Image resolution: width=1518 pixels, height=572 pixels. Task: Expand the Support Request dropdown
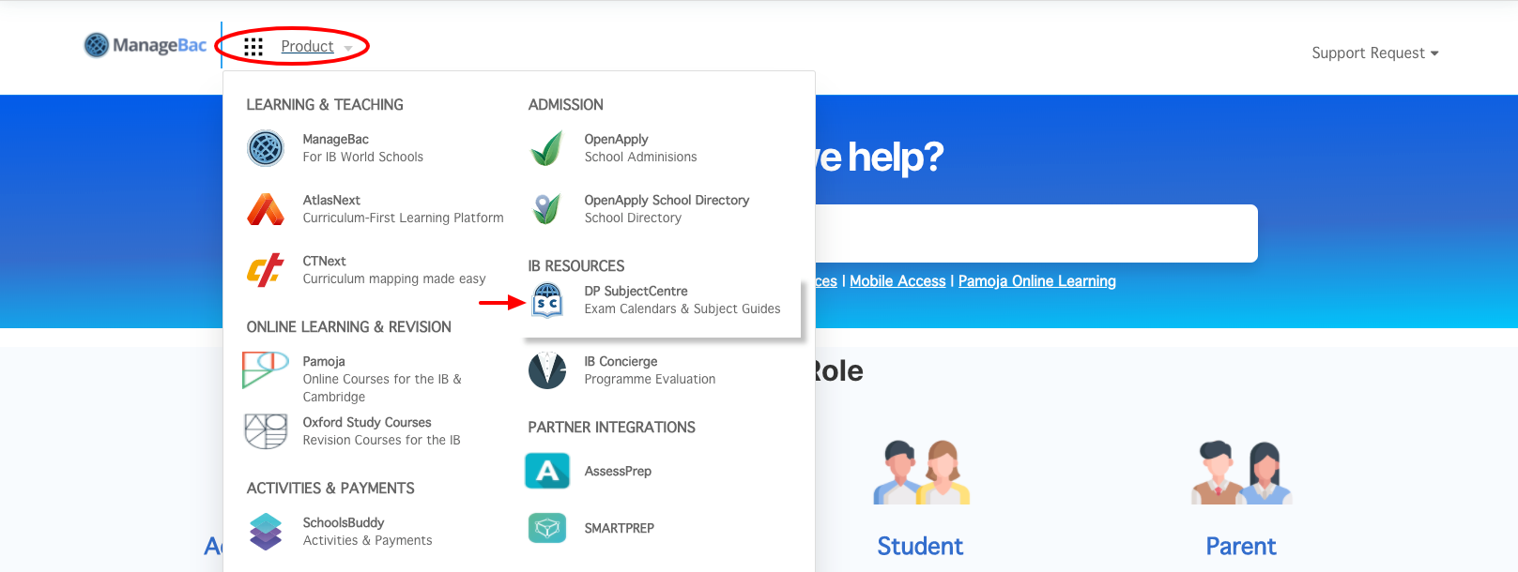pyautogui.click(x=1373, y=53)
